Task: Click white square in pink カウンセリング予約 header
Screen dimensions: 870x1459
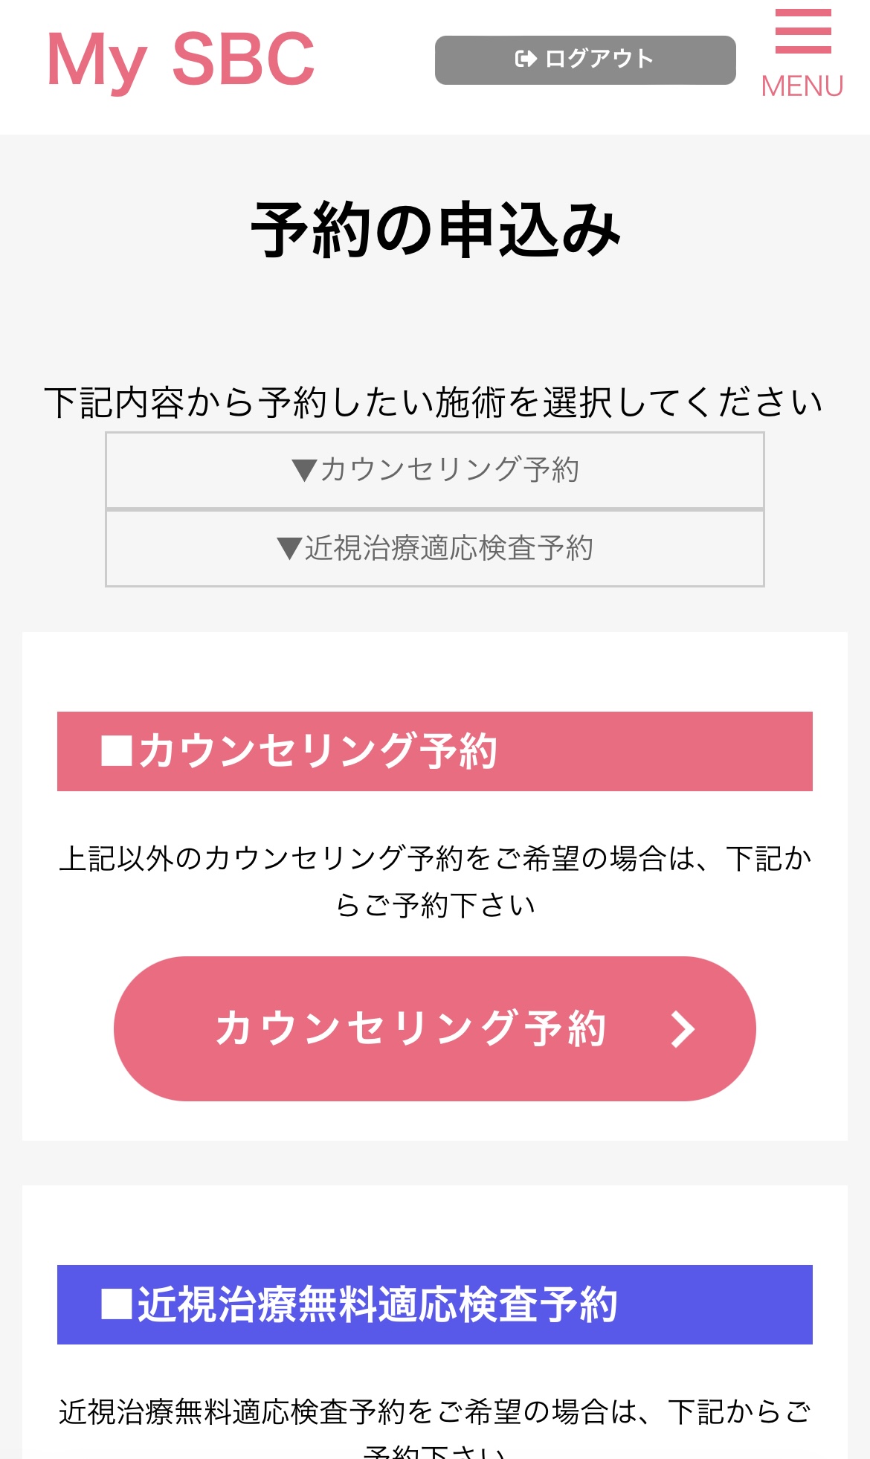Action: [x=117, y=750]
